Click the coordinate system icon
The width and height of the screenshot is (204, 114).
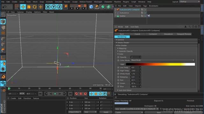point(66,7)
